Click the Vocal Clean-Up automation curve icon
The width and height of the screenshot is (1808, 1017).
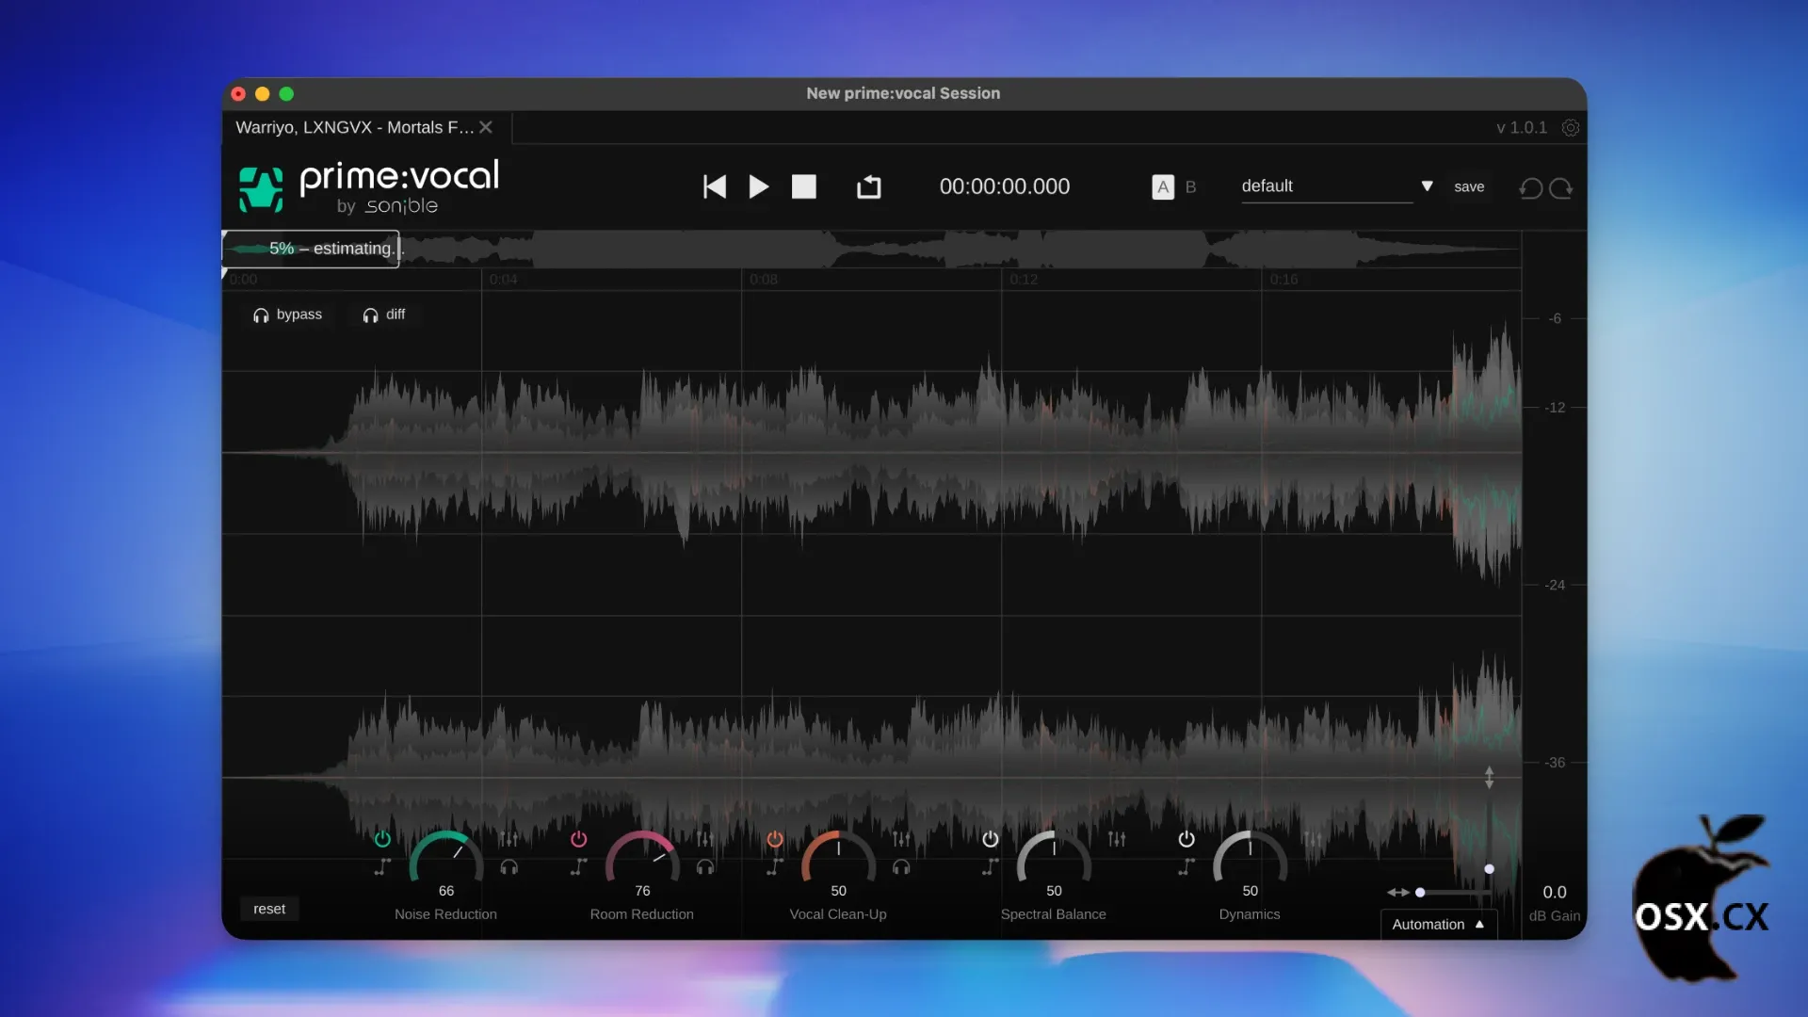click(x=775, y=867)
